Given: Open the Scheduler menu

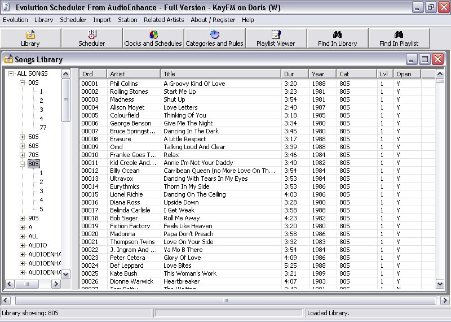Looking at the screenshot, I should click(x=73, y=20).
